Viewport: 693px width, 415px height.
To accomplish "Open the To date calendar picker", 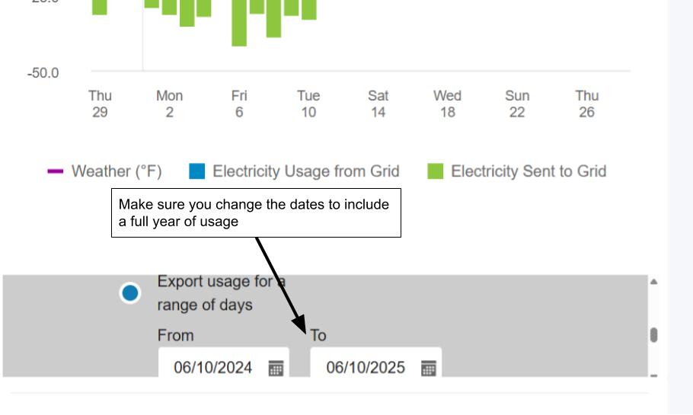I will coord(428,368).
